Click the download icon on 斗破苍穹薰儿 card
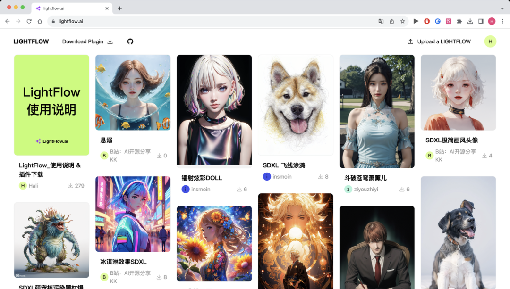510x289 pixels. click(402, 190)
